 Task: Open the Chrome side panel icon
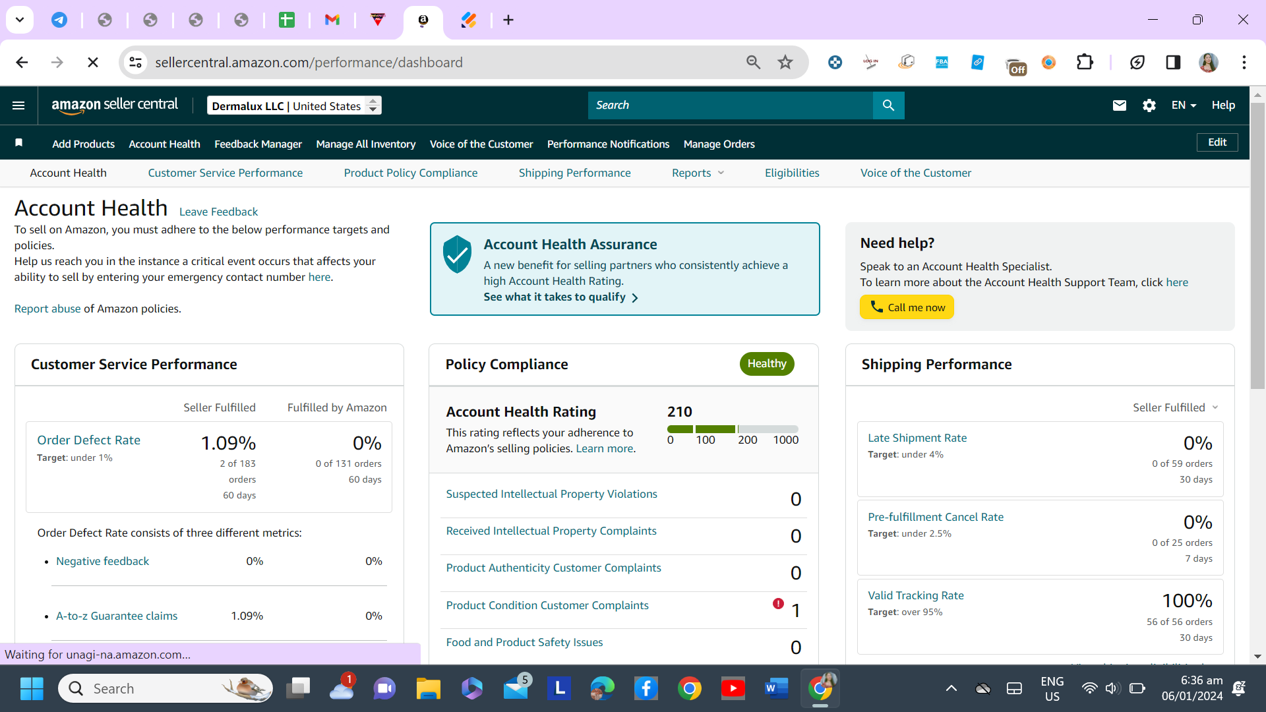coord(1173,62)
